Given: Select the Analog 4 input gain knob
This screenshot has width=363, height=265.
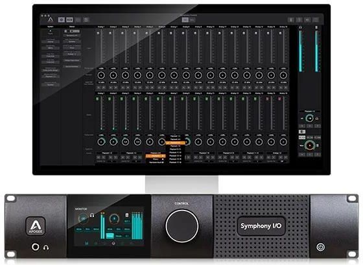Looking at the screenshot, I should (x=137, y=75).
